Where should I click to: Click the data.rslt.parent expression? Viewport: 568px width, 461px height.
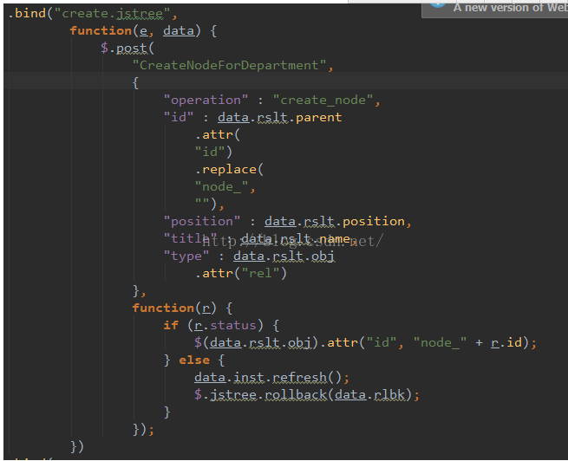pyautogui.click(x=279, y=117)
